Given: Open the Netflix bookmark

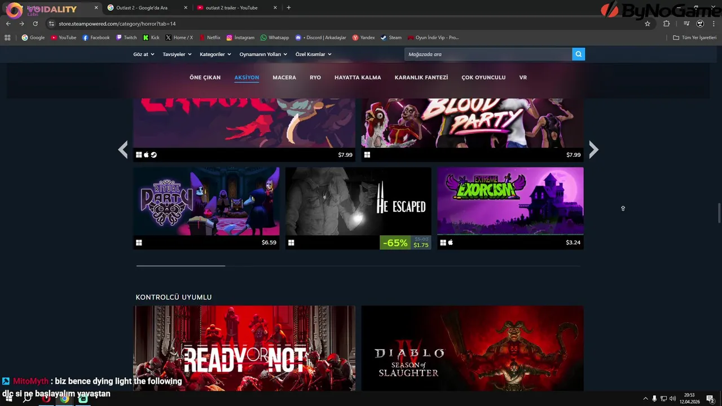Looking at the screenshot, I should (x=210, y=38).
